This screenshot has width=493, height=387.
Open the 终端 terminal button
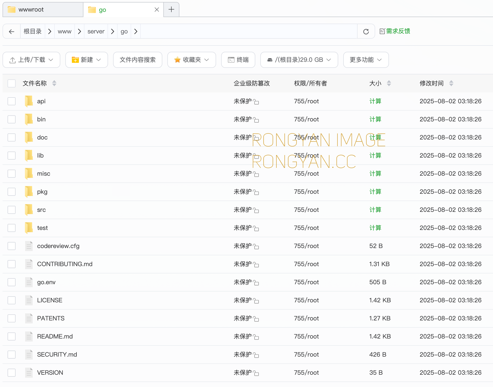tap(238, 60)
